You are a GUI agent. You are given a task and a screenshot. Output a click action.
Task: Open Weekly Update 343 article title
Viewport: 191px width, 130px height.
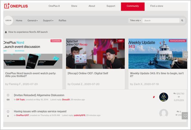157,74
